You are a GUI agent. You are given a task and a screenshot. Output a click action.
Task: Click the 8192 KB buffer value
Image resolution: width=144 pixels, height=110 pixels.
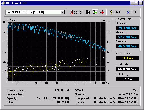point(63,102)
